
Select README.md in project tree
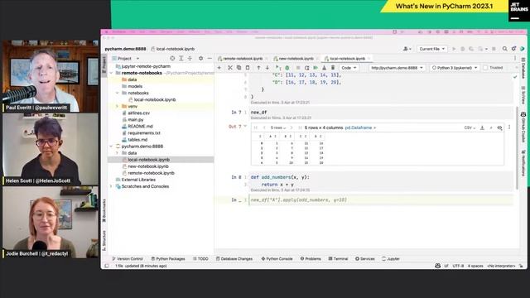140,127
